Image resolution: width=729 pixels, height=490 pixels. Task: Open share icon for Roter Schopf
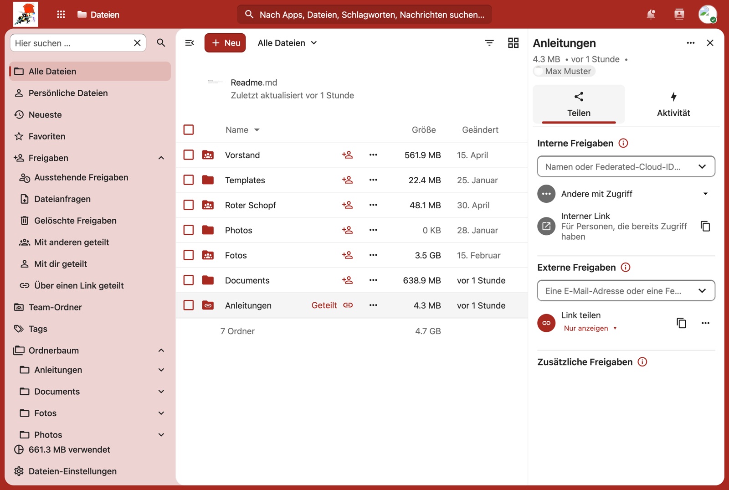coord(347,205)
